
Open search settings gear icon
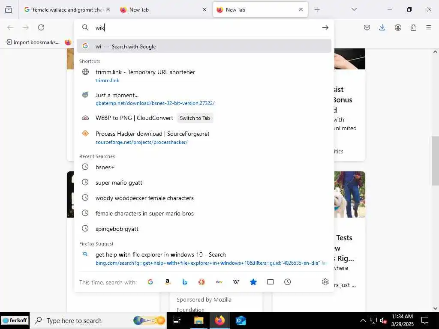pos(325,282)
